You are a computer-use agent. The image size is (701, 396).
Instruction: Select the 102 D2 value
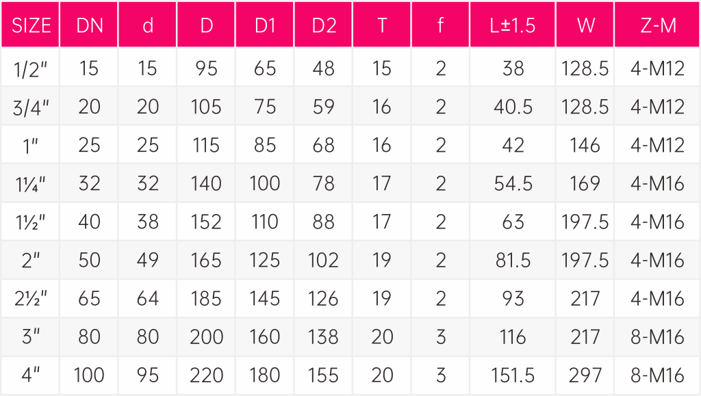click(x=323, y=260)
